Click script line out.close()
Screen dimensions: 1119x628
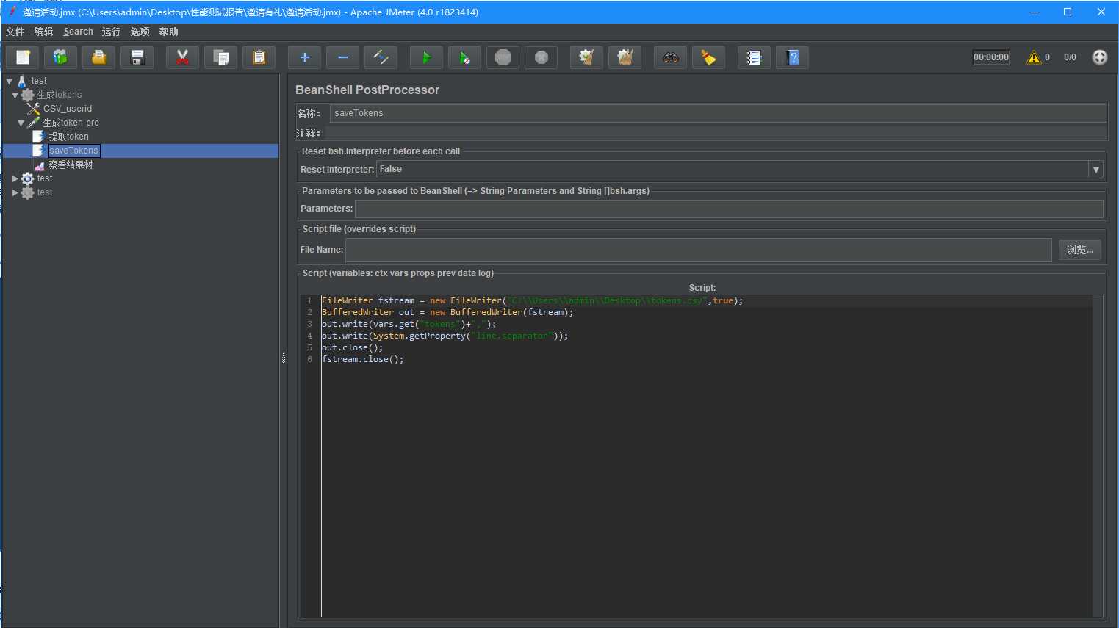coord(352,347)
